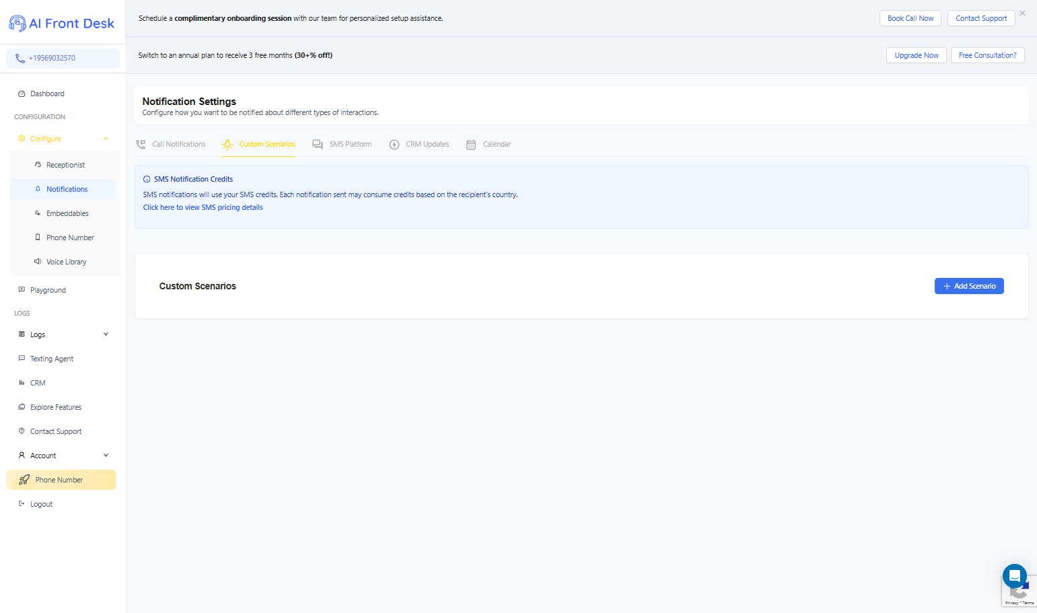Open Phone Number under Configure submenu
1037x613 pixels.
click(x=63, y=238)
